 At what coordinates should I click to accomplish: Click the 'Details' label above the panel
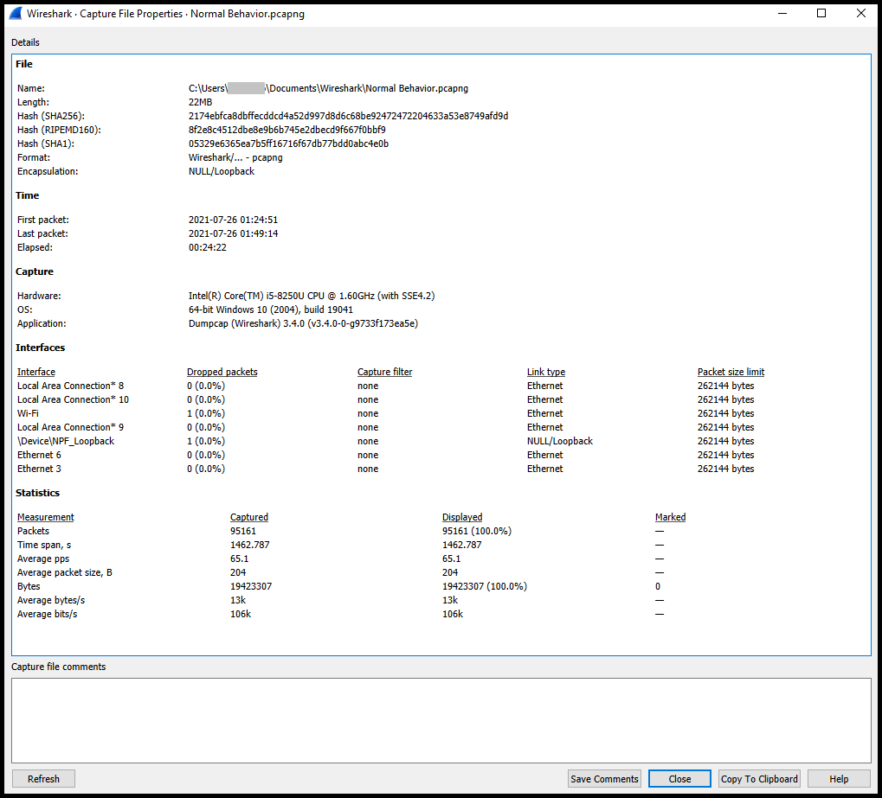[25, 42]
